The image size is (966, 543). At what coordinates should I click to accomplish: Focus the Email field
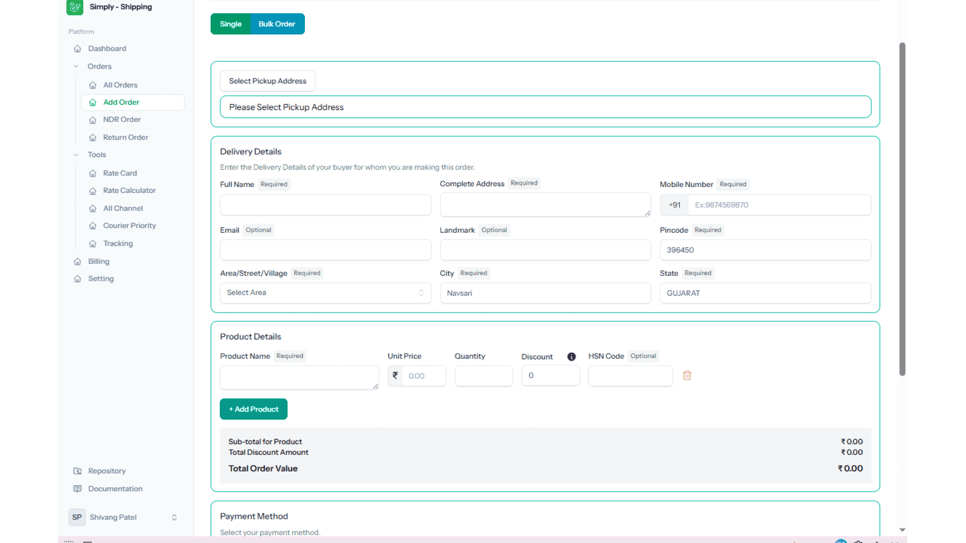point(325,250)
